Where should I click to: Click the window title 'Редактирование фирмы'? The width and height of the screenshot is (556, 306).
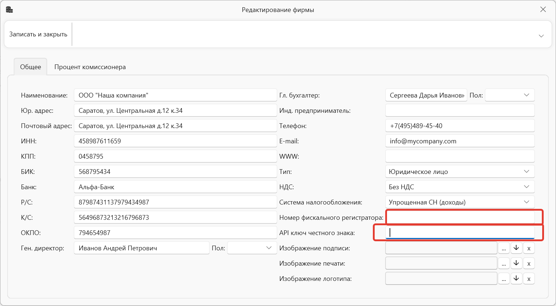coord(278,10)
